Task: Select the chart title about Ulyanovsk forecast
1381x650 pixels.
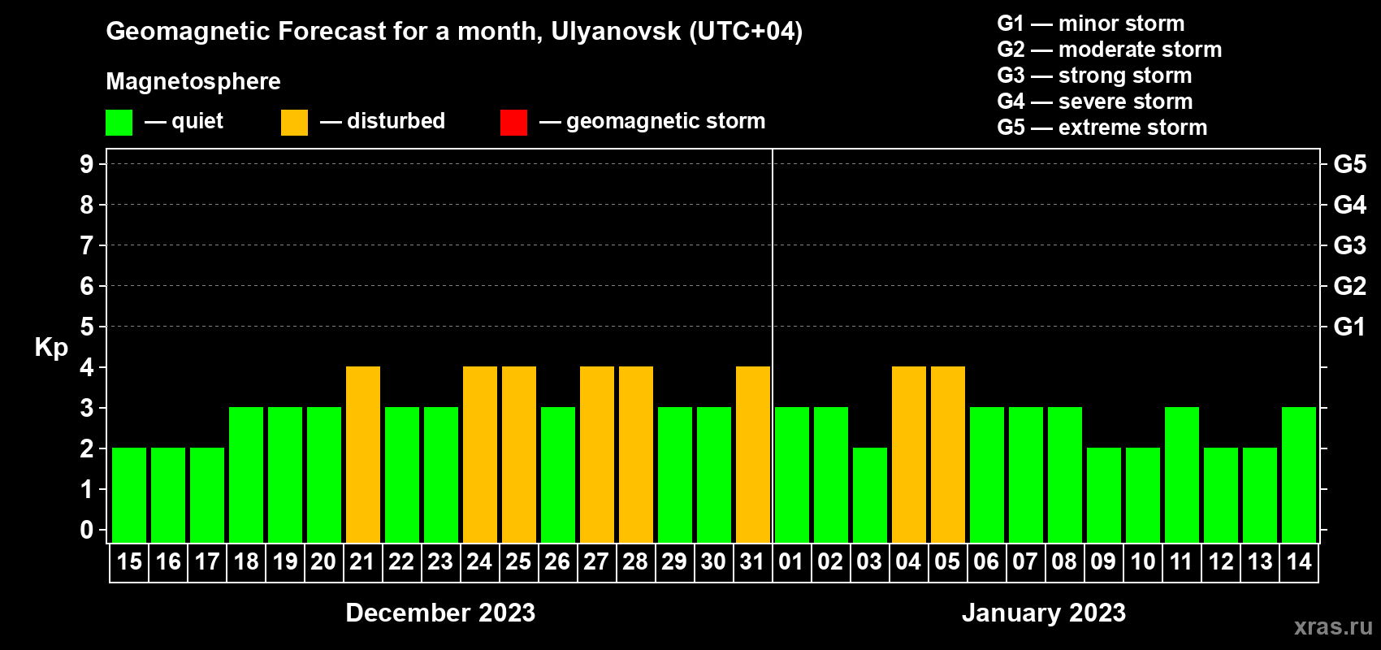Action: tap(454, 32)
